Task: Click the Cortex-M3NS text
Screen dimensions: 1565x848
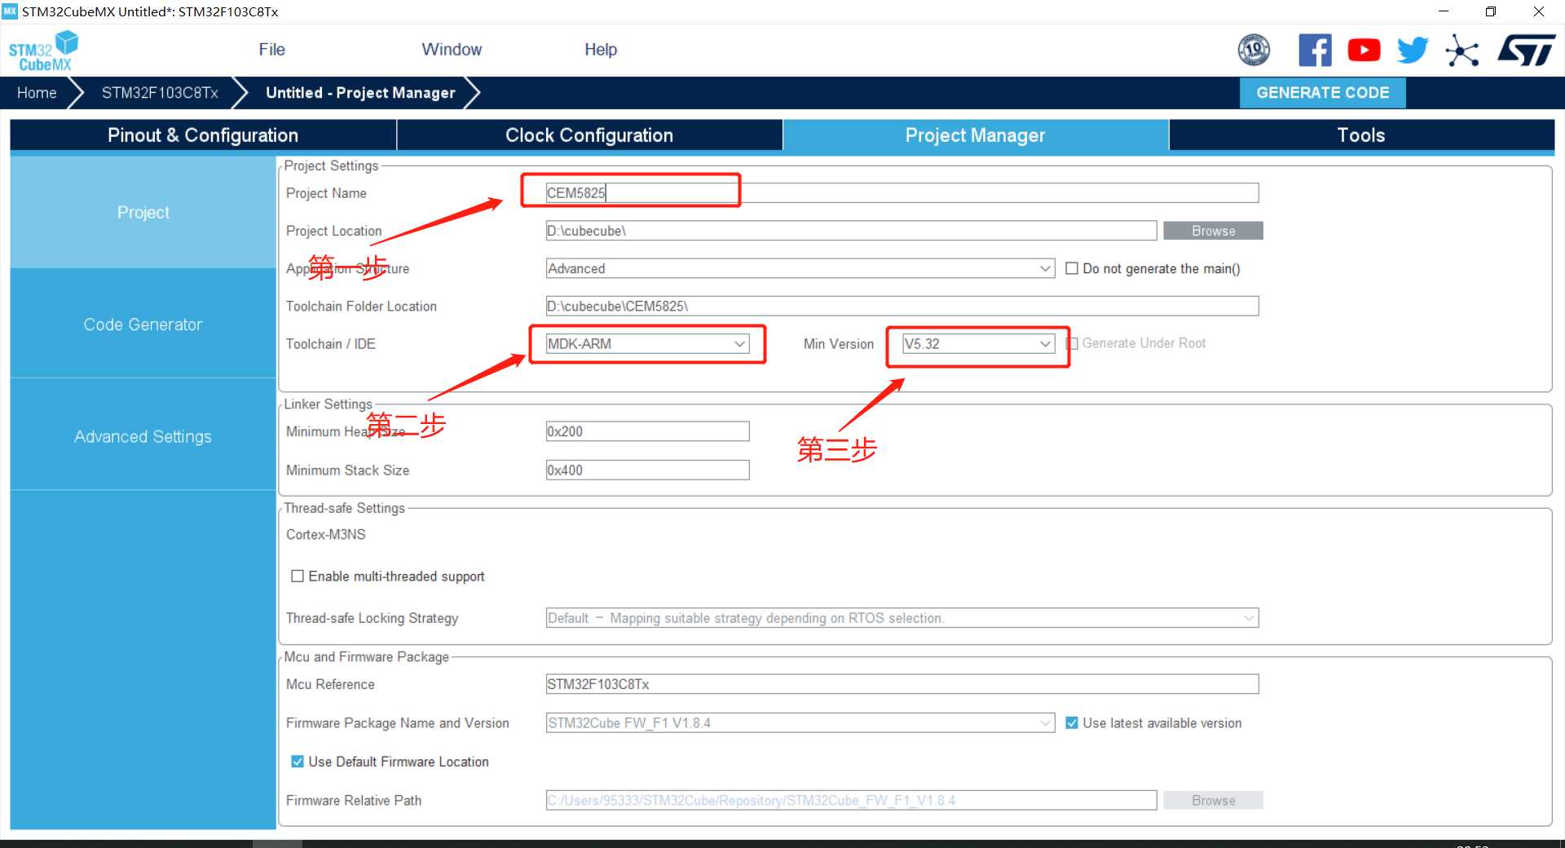Action: (x=326, y=535)
